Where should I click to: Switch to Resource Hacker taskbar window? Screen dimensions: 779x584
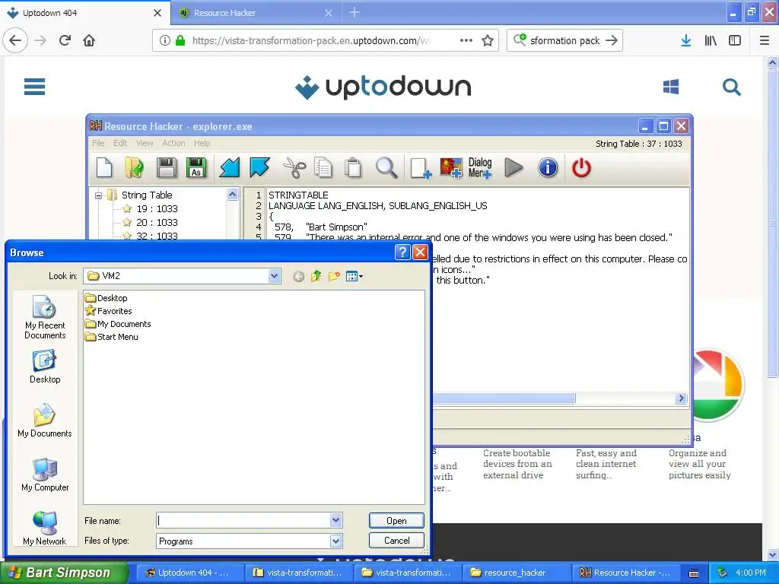point(625,573)
